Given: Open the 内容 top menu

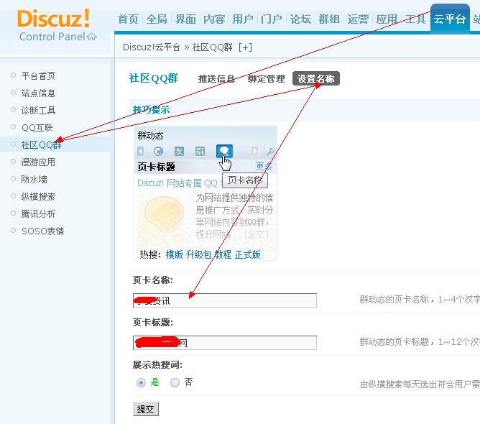Looking at the screenshot, I should (x=214, y=19).
